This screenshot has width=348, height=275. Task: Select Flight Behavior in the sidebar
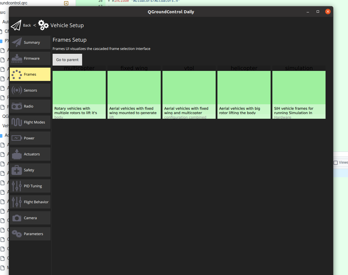point(30,202)
